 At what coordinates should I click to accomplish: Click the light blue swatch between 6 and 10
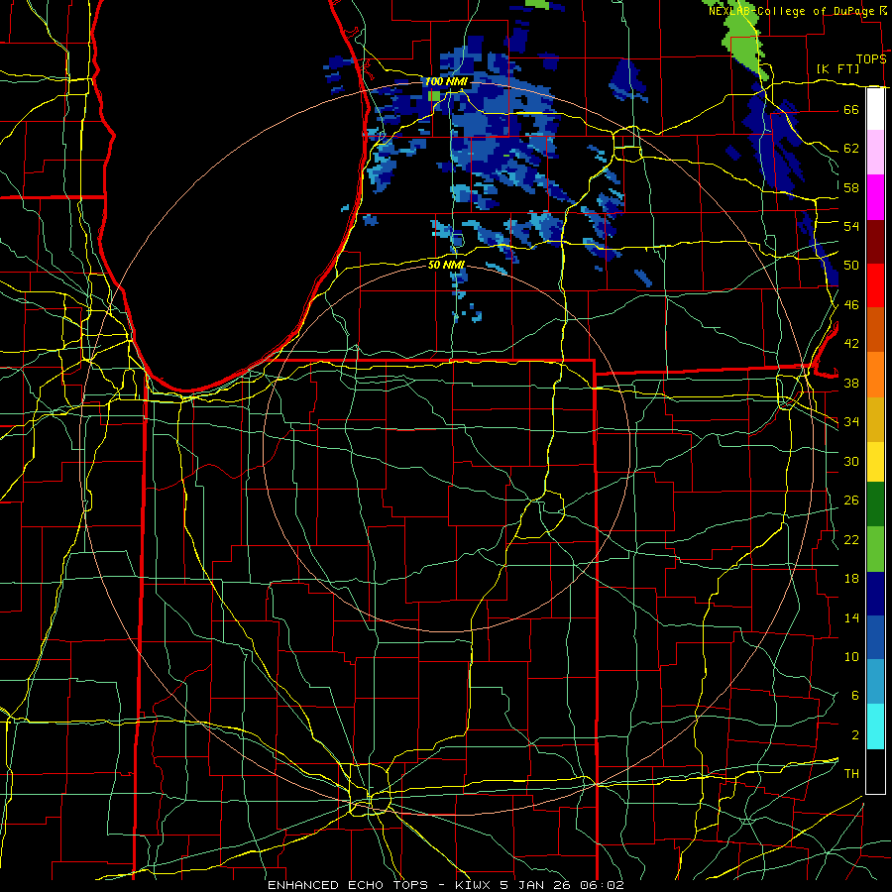point(875,682)
